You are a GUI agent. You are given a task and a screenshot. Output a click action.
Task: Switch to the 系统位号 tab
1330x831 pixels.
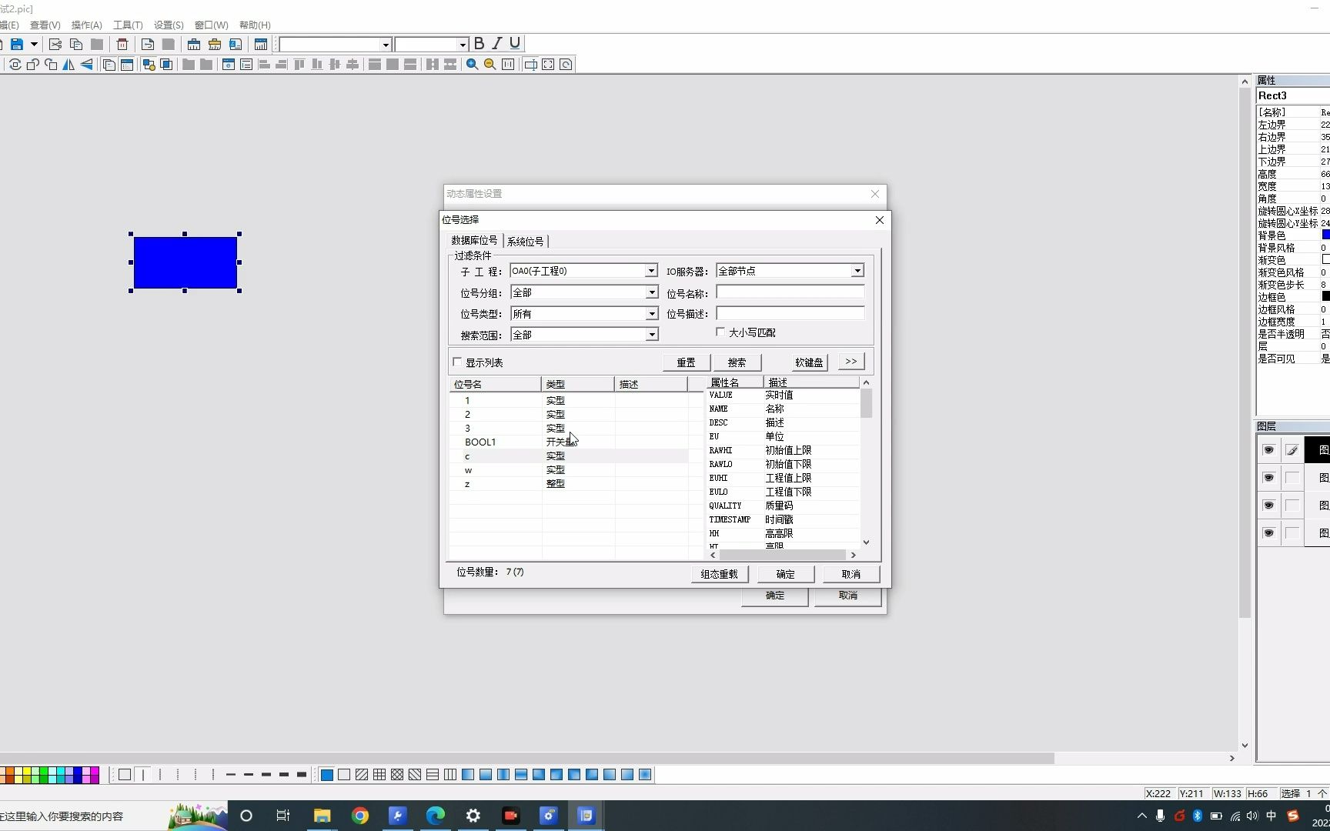526,242
